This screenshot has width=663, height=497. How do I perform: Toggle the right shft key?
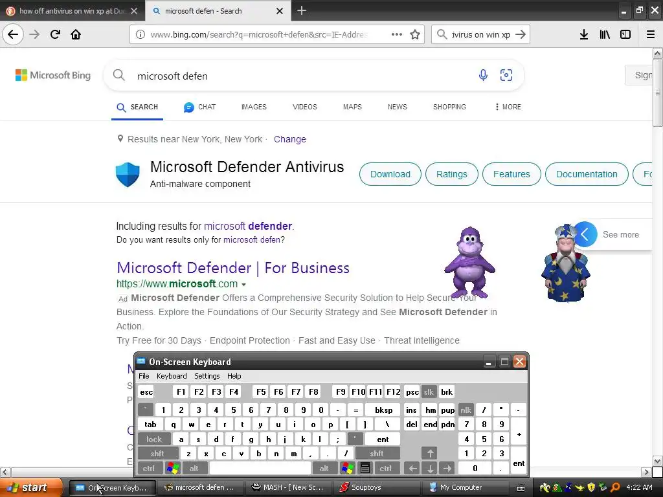coord(377,454)
